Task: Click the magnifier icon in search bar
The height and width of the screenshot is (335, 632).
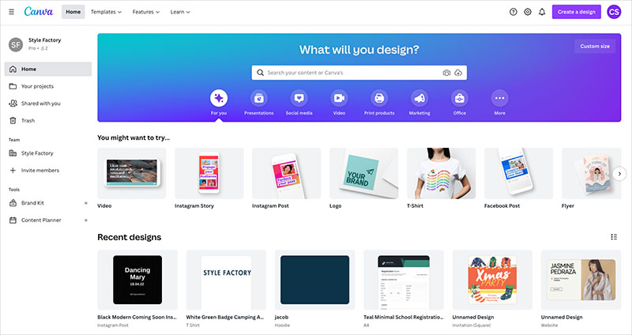Action: (x=261, y=73)
